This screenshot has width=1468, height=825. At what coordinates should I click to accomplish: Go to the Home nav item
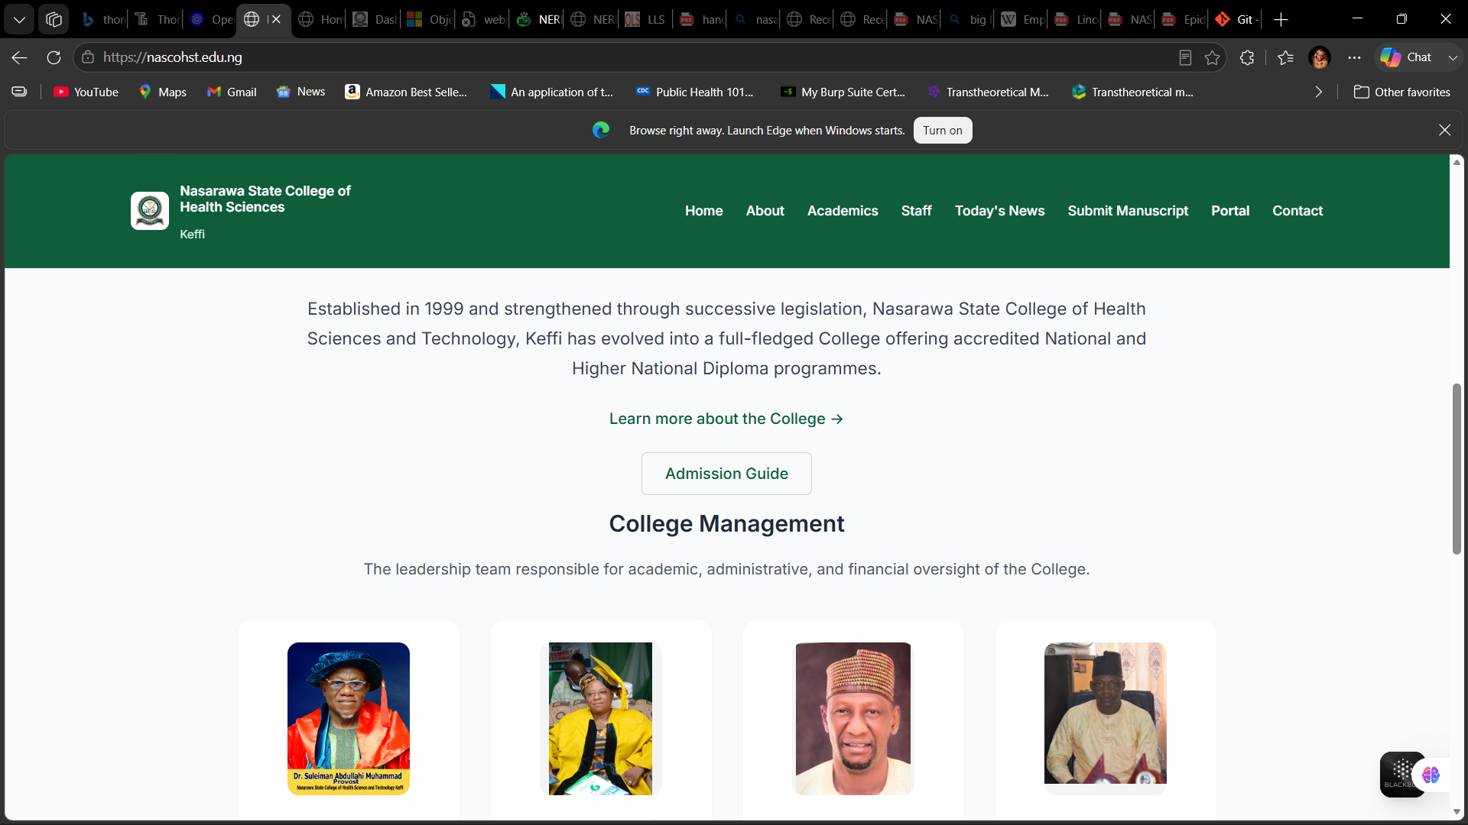(x=703, y=211)
